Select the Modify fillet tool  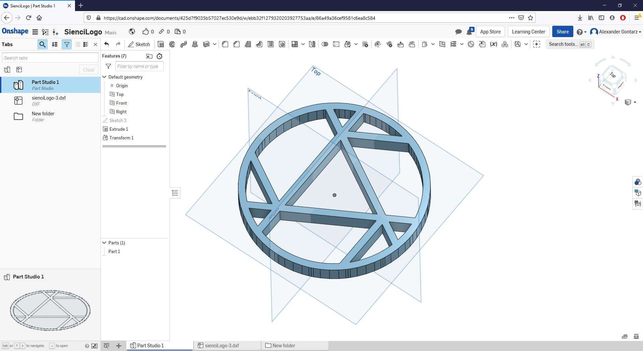point(378,44)
